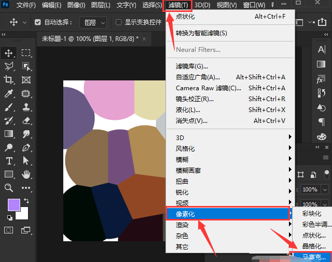Close the 未标题-1 document tab

[x=144, y=39]
